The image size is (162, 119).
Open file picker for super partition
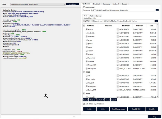(118, 47)
